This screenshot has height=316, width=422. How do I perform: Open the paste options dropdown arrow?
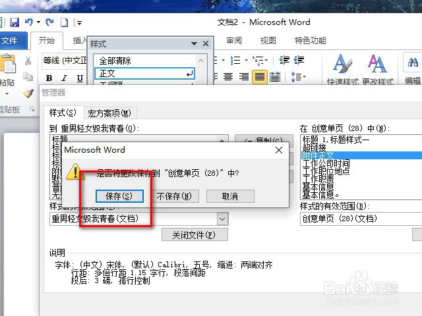[7, 93]
